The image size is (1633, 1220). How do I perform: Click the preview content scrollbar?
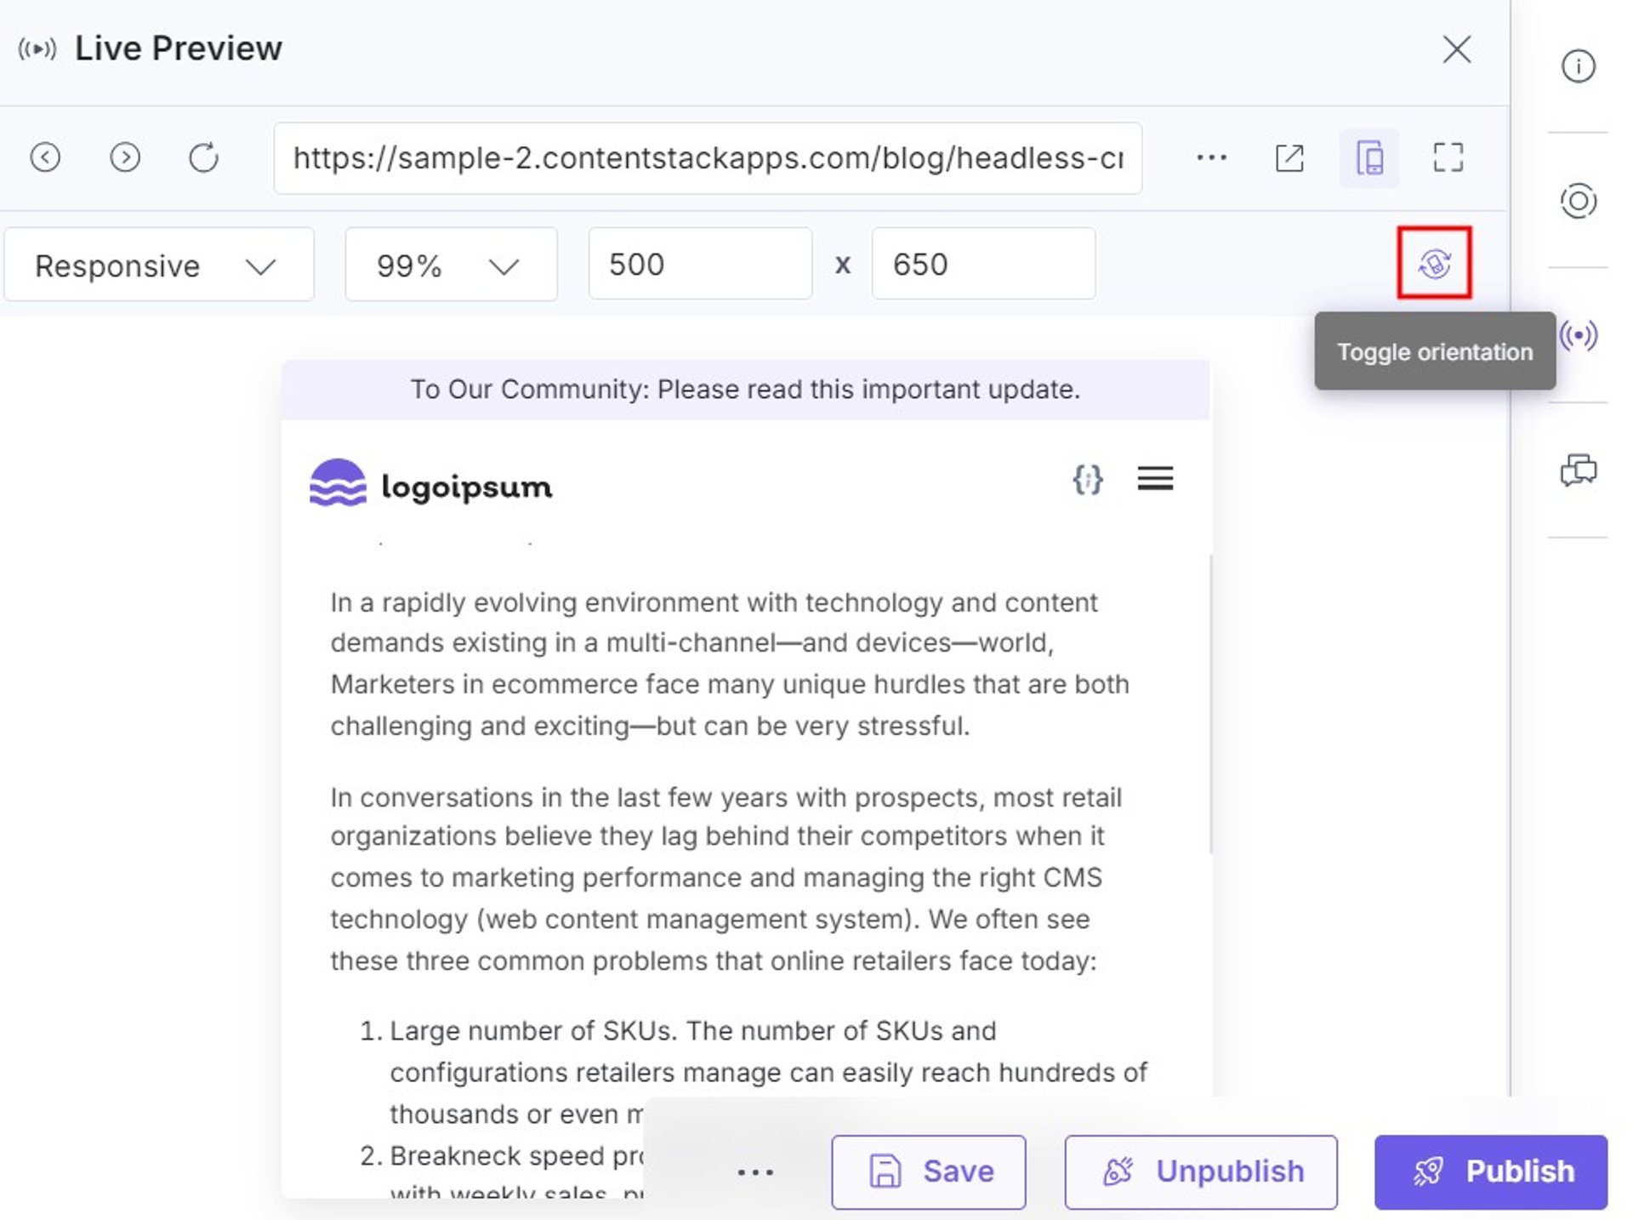tap(1209, 704)
